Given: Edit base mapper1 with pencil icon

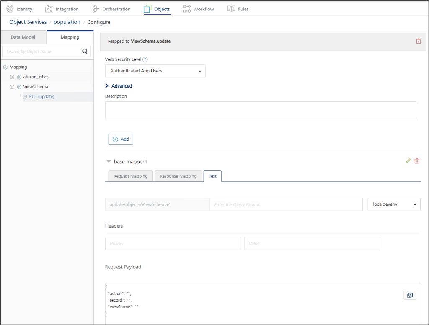Looking at the screenshot, I should pyautogui.click(x=408, y=161).
